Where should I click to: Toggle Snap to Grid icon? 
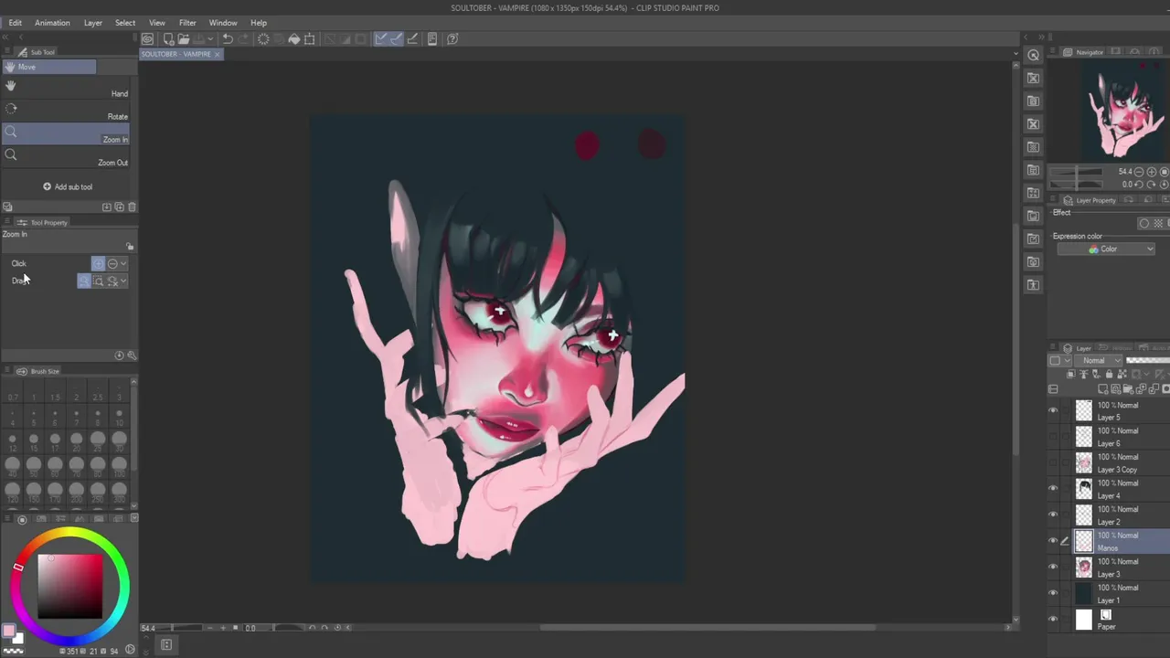[412, 39]
